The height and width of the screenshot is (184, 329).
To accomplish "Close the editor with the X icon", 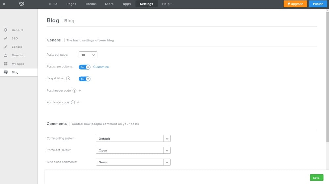I will pos(4,4).
